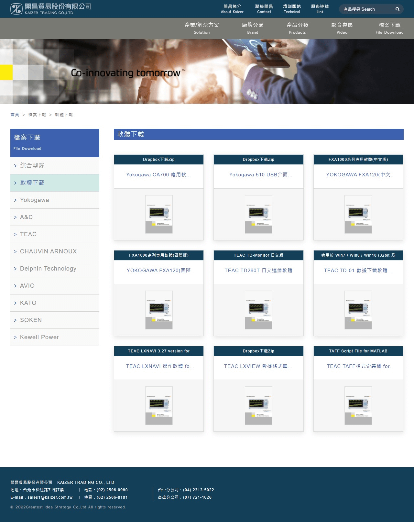Image resolution: width=414 pixels, height=522 pixels.
Task: Go to the Technical training section
Action: tap(292, 9)
